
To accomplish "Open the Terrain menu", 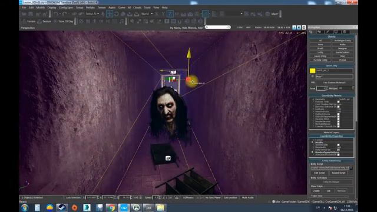I will 101,8.
